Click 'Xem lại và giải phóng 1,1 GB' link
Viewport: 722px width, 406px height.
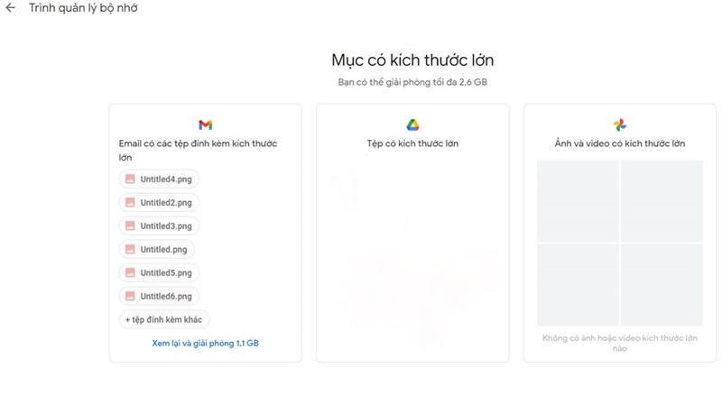point(206,343)
